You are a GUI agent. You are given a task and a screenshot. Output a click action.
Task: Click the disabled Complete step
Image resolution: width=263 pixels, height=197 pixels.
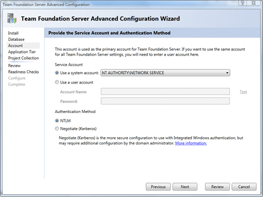tap(17, 85)
